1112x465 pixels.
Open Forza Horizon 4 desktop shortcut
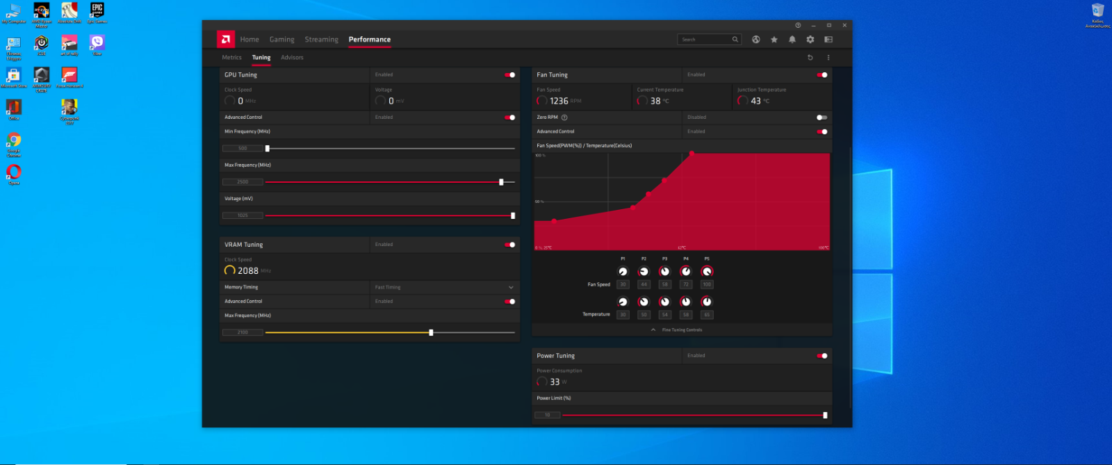(x=69, y=77)
